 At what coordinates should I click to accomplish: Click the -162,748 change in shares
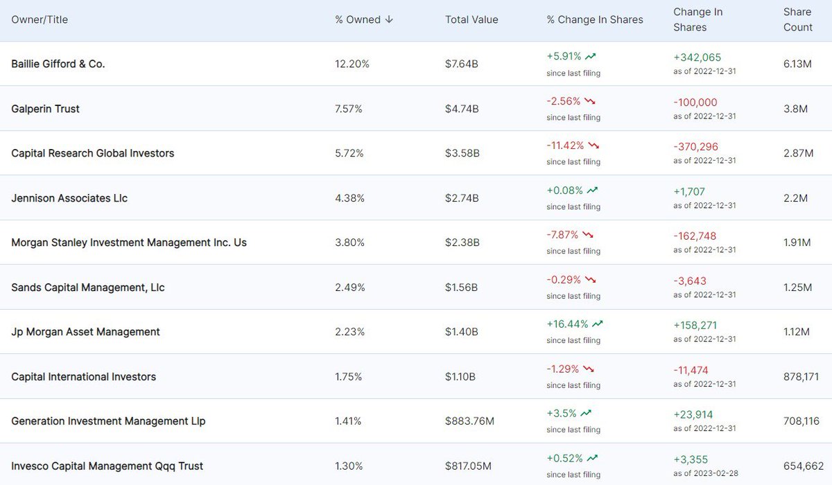coord(695,236)
